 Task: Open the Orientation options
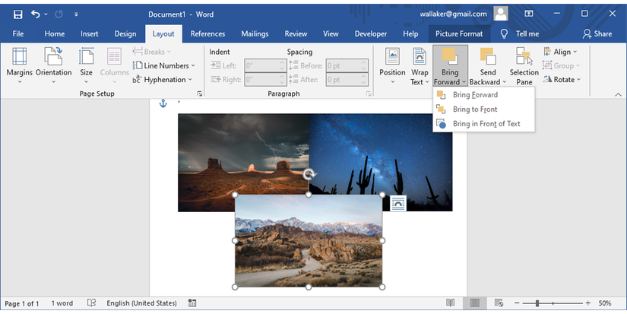click(x=54, y=65)
